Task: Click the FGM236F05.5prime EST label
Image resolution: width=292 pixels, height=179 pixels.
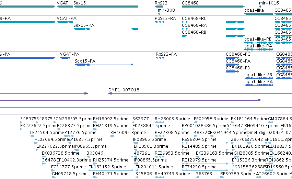Action: [x=73, y=119]
